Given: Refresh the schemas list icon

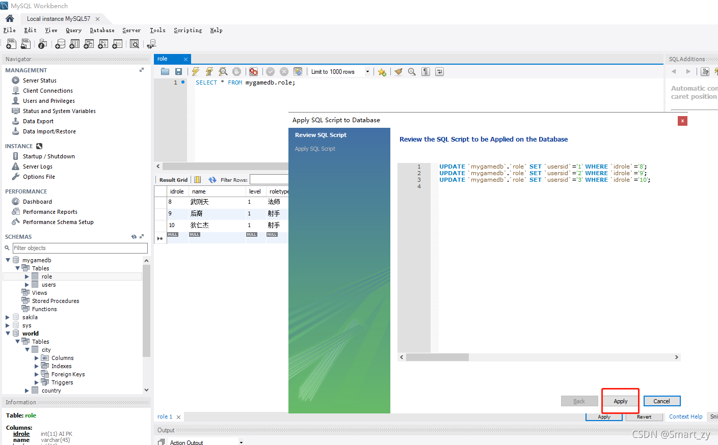Looking at the screenshot, I should (134, 237).
